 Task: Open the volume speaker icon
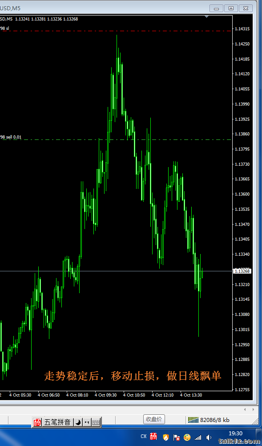209,437
